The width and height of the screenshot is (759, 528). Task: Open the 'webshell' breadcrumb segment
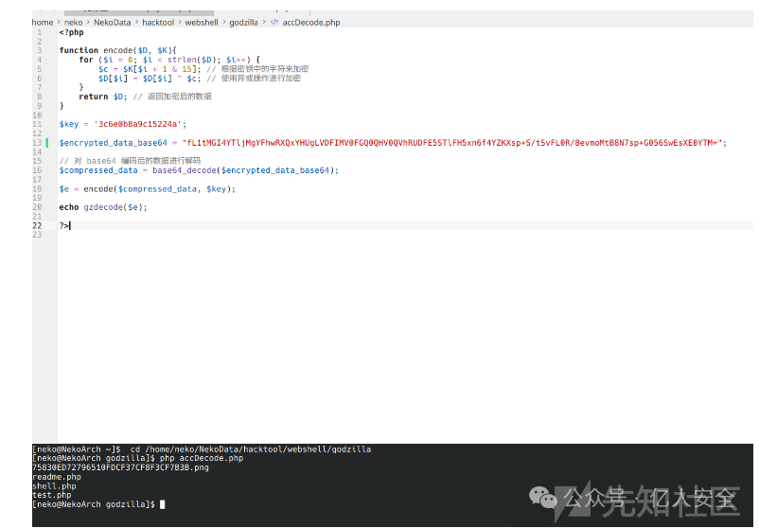(x=202, y=23)
